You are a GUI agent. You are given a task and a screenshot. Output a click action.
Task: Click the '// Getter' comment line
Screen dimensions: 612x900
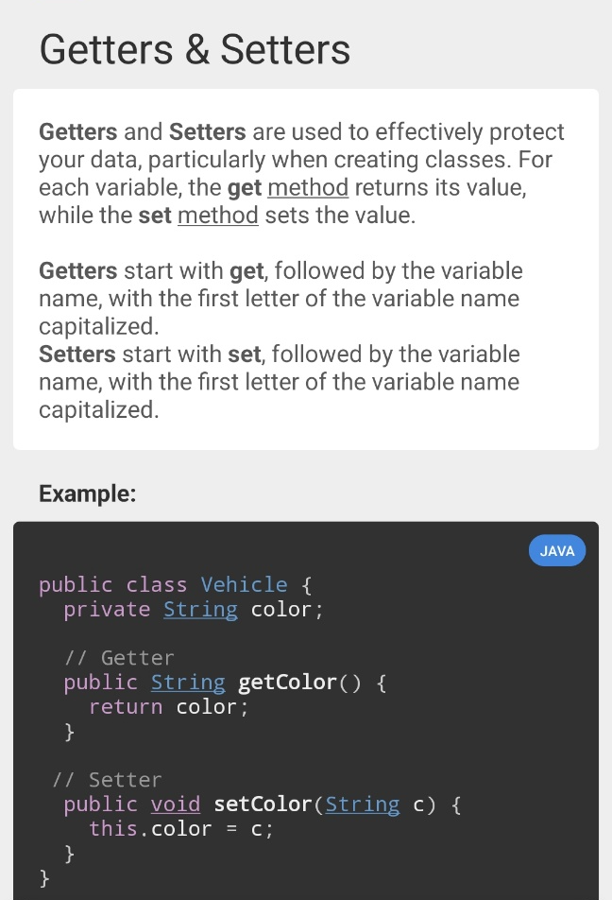119,657
